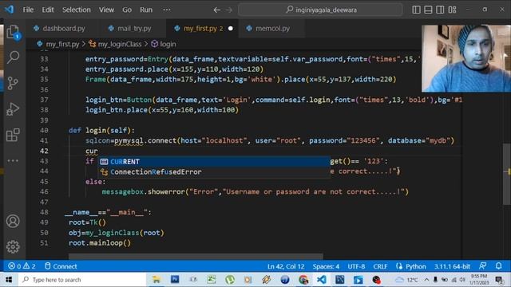Open the feedback icon in status bar
511x287 pixels.
click(x=482, y=265)
